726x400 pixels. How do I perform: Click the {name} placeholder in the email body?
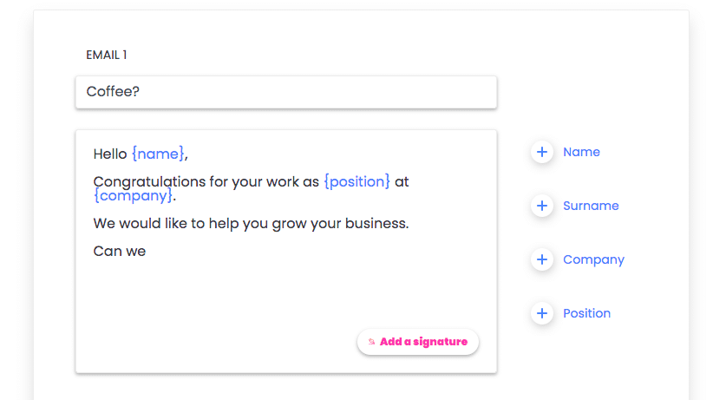coord(158,154)
